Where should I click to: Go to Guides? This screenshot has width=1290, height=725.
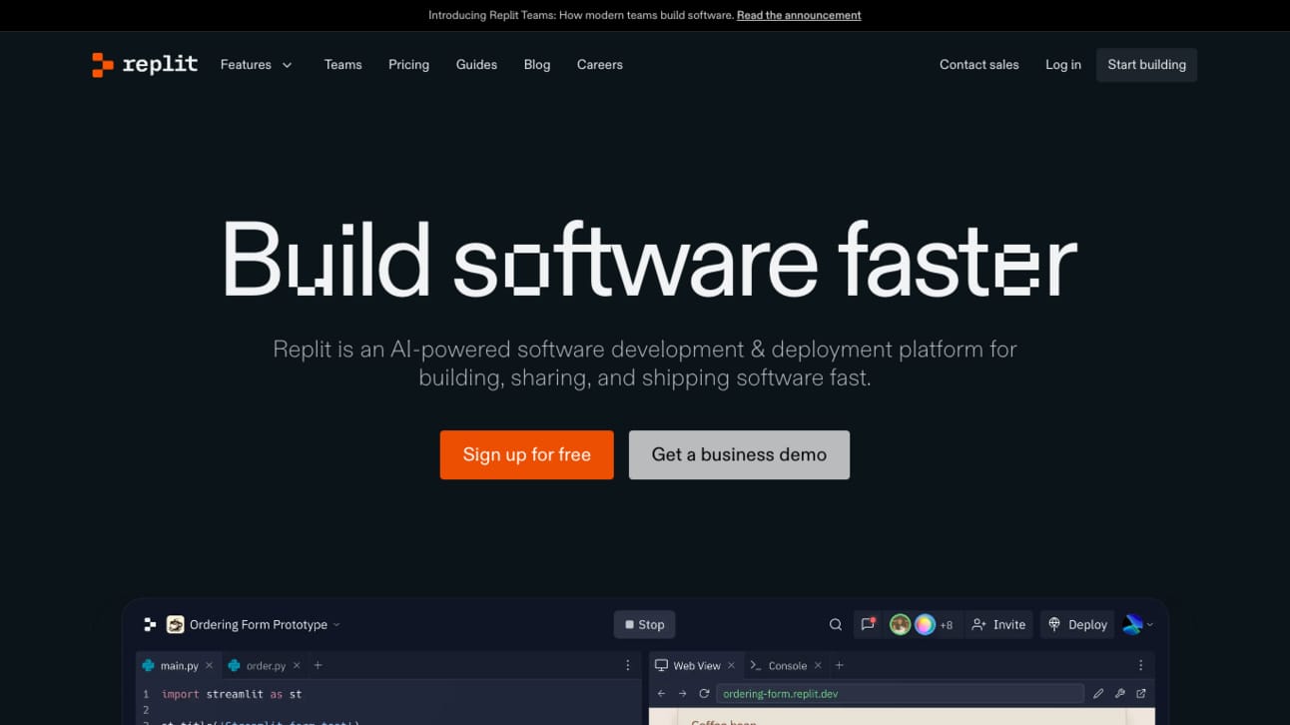[x=476, y=65]
